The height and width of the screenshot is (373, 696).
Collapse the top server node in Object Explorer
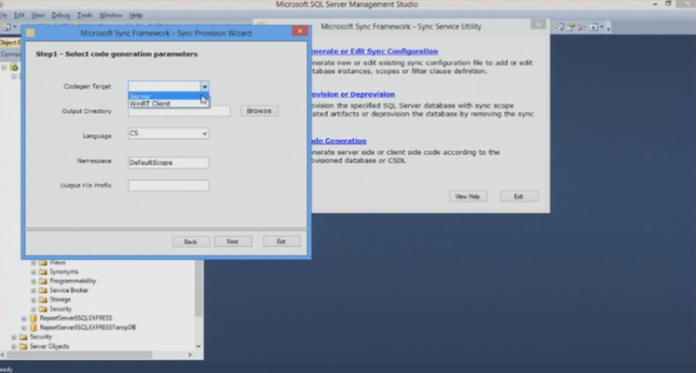[4, 68]
